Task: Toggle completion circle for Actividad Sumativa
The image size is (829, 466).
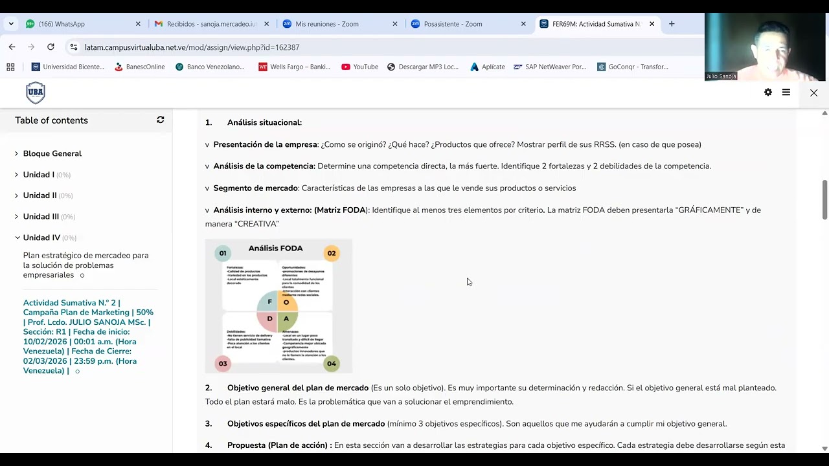Action: coord(77,371)
